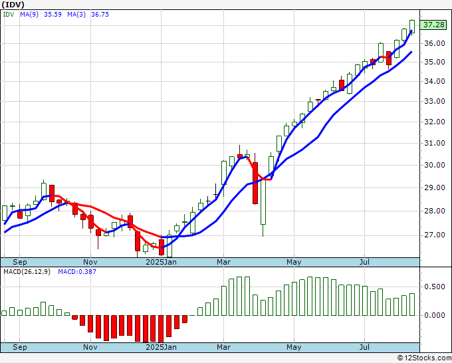Click the Mar label on price chart axis
The width and height of the screenshot is (452, 363).
pyautogui.click(x=224, y=262)
